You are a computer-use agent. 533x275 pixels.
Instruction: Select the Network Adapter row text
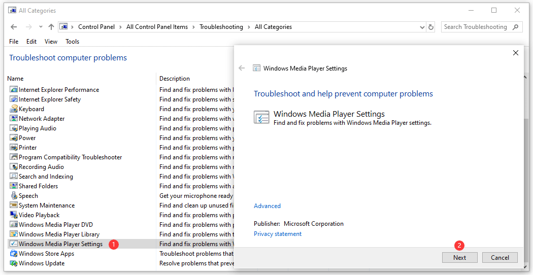tap(42, 119)
